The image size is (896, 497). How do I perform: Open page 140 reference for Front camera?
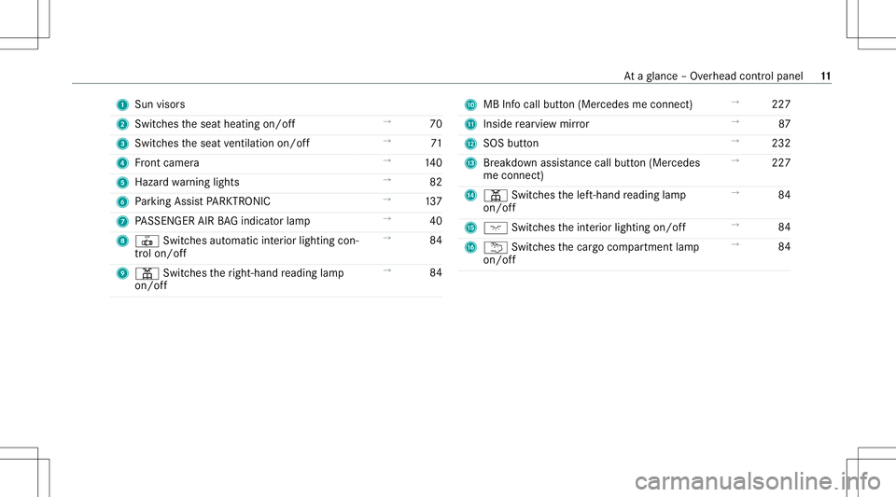[x=434, y=162]
